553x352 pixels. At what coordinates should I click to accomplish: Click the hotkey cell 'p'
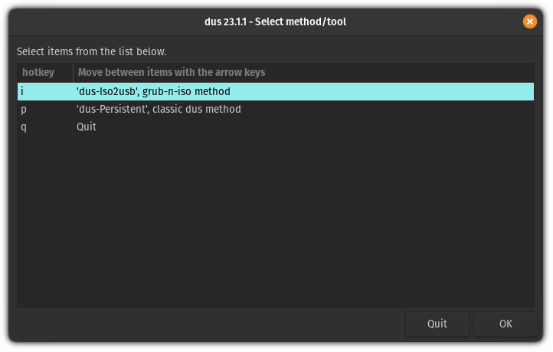[24, 109]
